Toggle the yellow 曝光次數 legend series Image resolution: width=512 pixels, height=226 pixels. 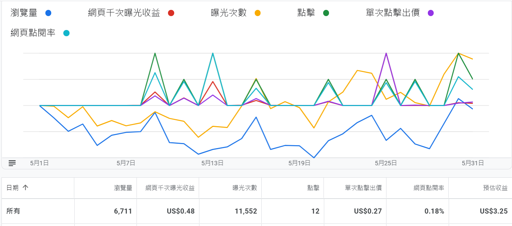tap(257, 13)
